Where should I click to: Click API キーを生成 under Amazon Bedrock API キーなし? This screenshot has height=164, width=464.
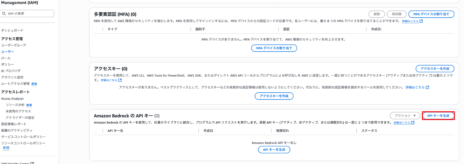(x=274, y=150)
